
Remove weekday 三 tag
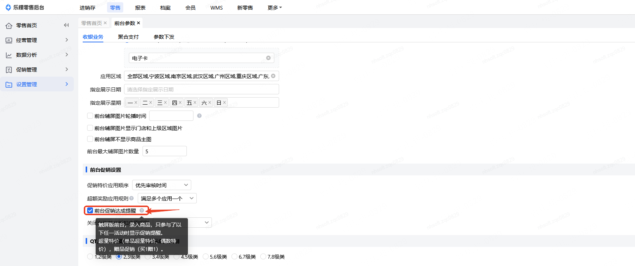[x=165, y=102]
